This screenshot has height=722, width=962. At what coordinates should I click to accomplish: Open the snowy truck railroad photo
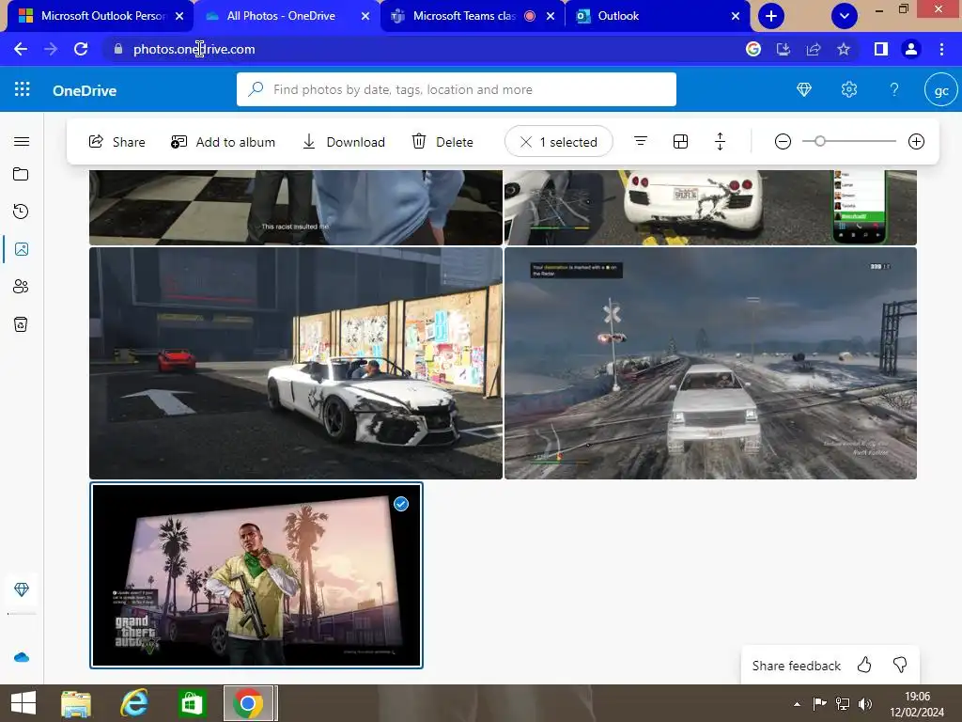click(x=710, y=363)
